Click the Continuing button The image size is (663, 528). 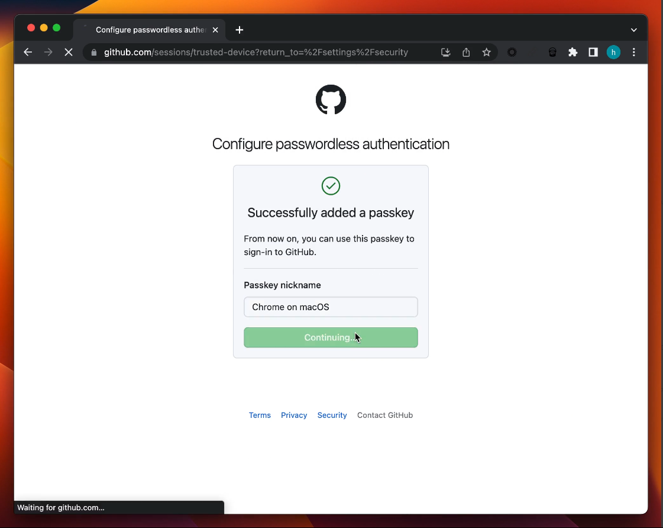[331, 337]
